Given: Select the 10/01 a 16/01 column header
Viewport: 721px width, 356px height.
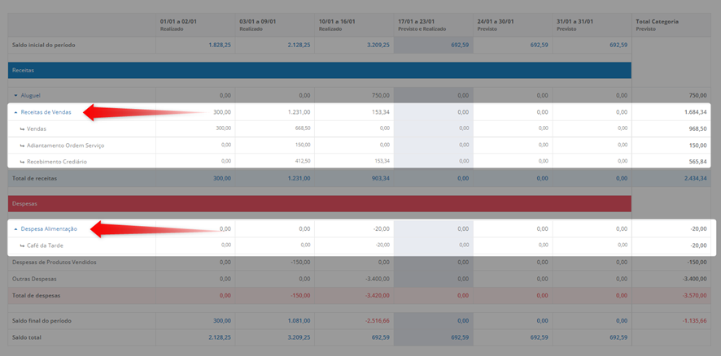Looking at the screenshot, I should [x=354, y=25].
